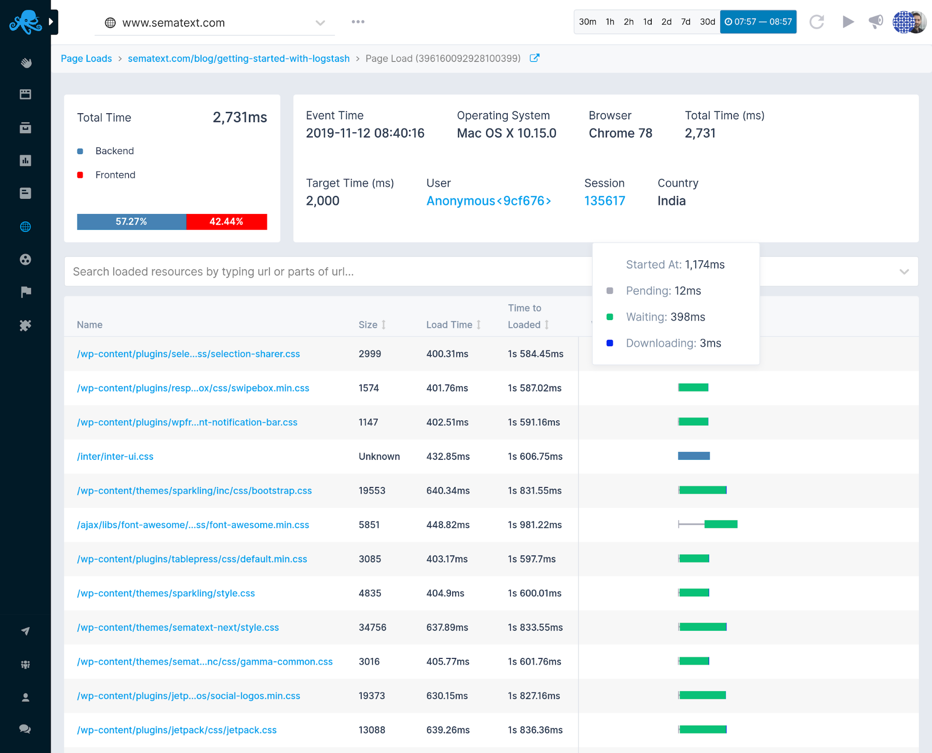
Task: Open the globe Experience sidebar icon
Action: tap(26, 227)
